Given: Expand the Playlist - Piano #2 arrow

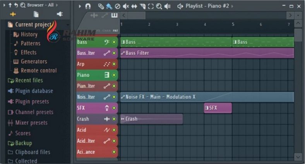Looking at the screenshot, I should 232,6.
